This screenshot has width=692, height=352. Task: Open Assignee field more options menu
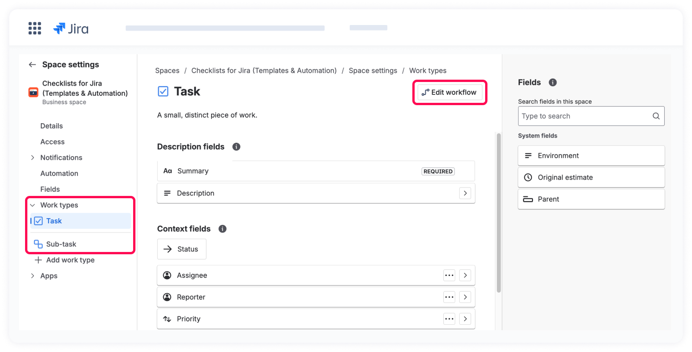tap(449, 276)
